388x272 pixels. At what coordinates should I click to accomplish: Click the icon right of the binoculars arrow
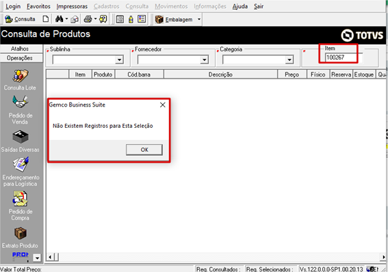click(75, 19)
